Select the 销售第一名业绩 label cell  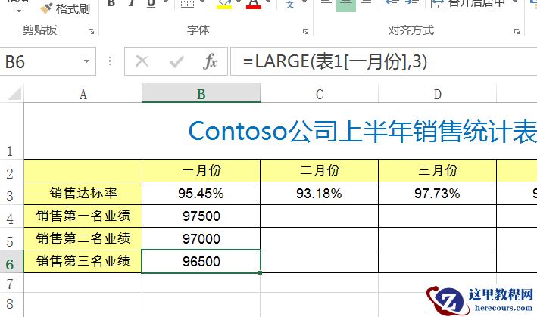point(83,216)
